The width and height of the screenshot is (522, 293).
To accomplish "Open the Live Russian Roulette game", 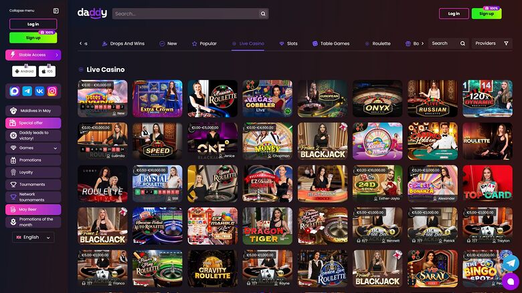I will 432,99.
